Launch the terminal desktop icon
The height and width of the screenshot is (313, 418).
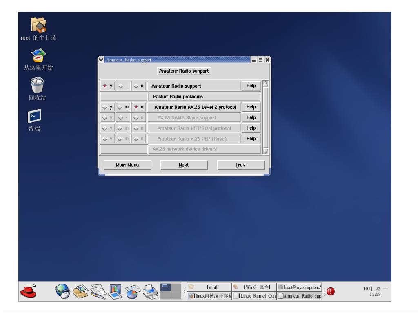pyautogui.click(x=34, y=120)
